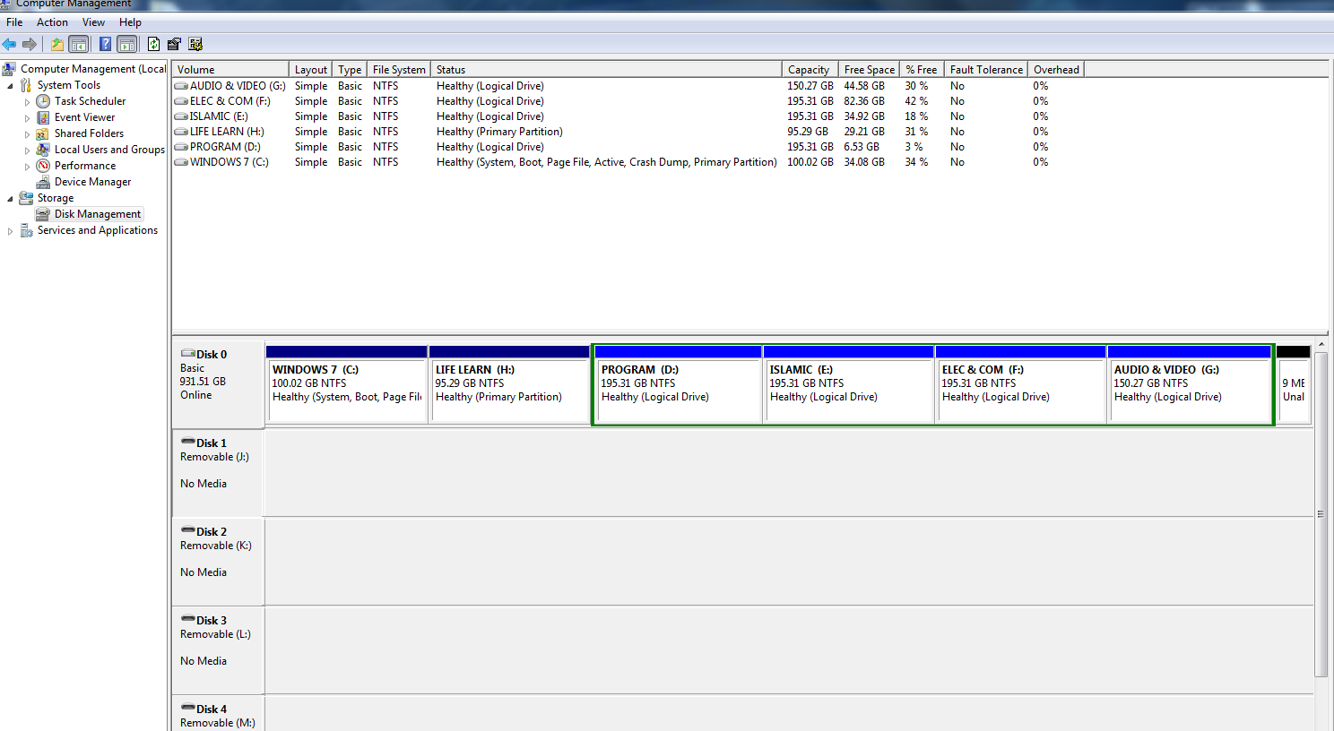This screenshot has width=1334, height=731.
Task: Open the File menu
Action: pos(14,22)
